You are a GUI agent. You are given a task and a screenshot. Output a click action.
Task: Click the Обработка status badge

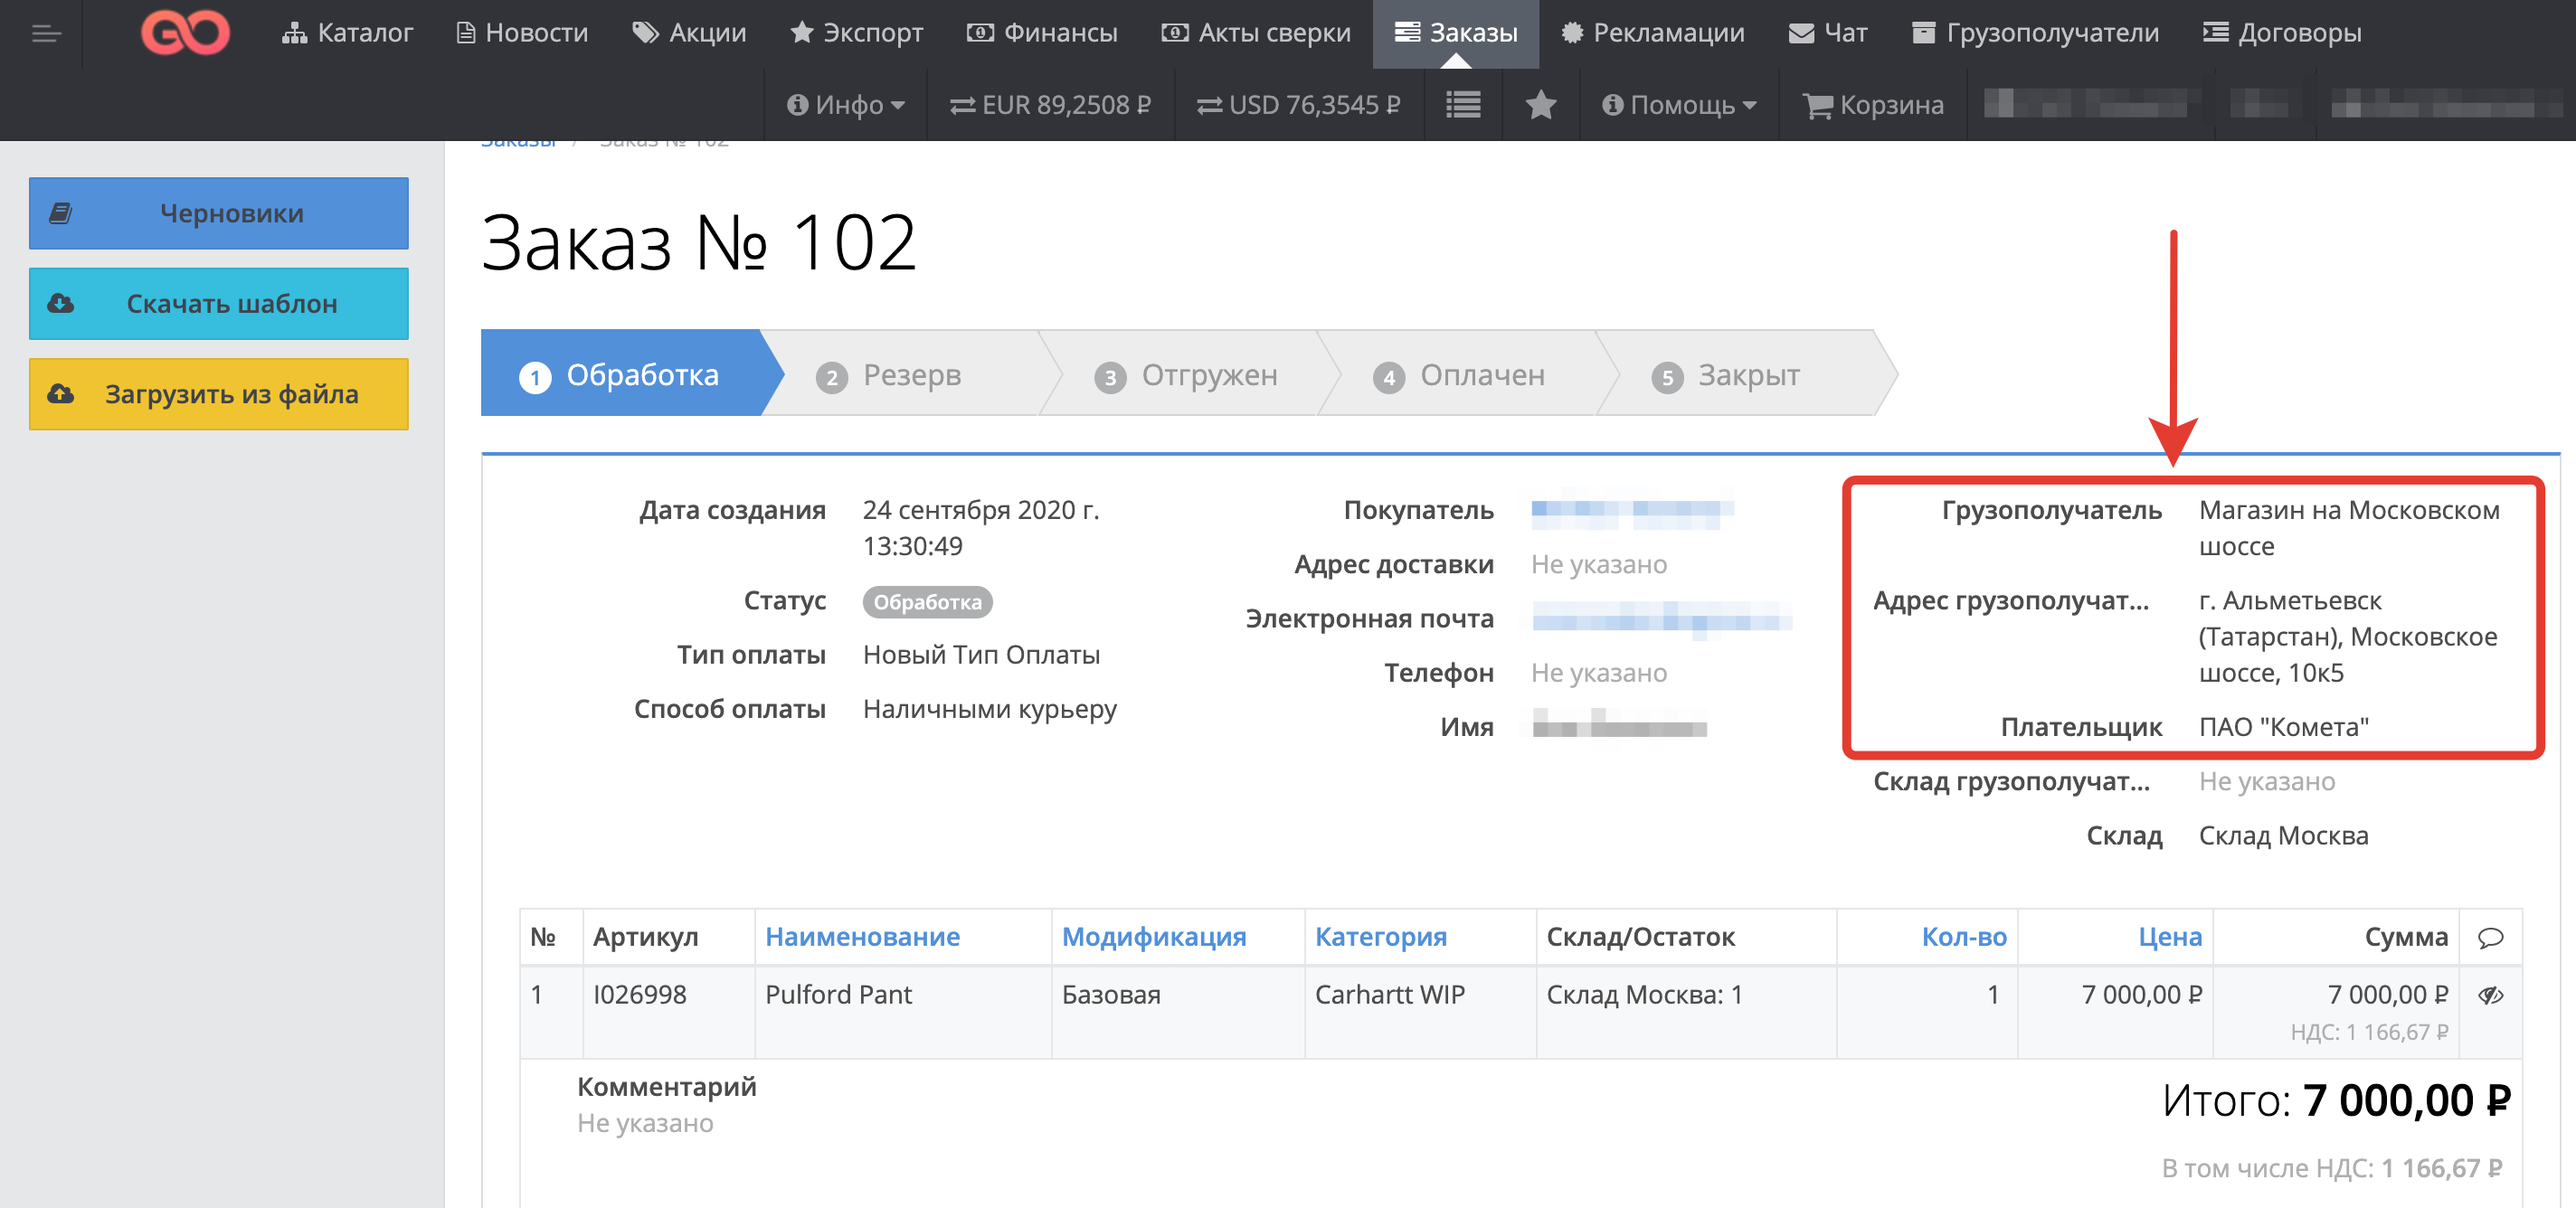pyautogui.click(x=927, y=602)
